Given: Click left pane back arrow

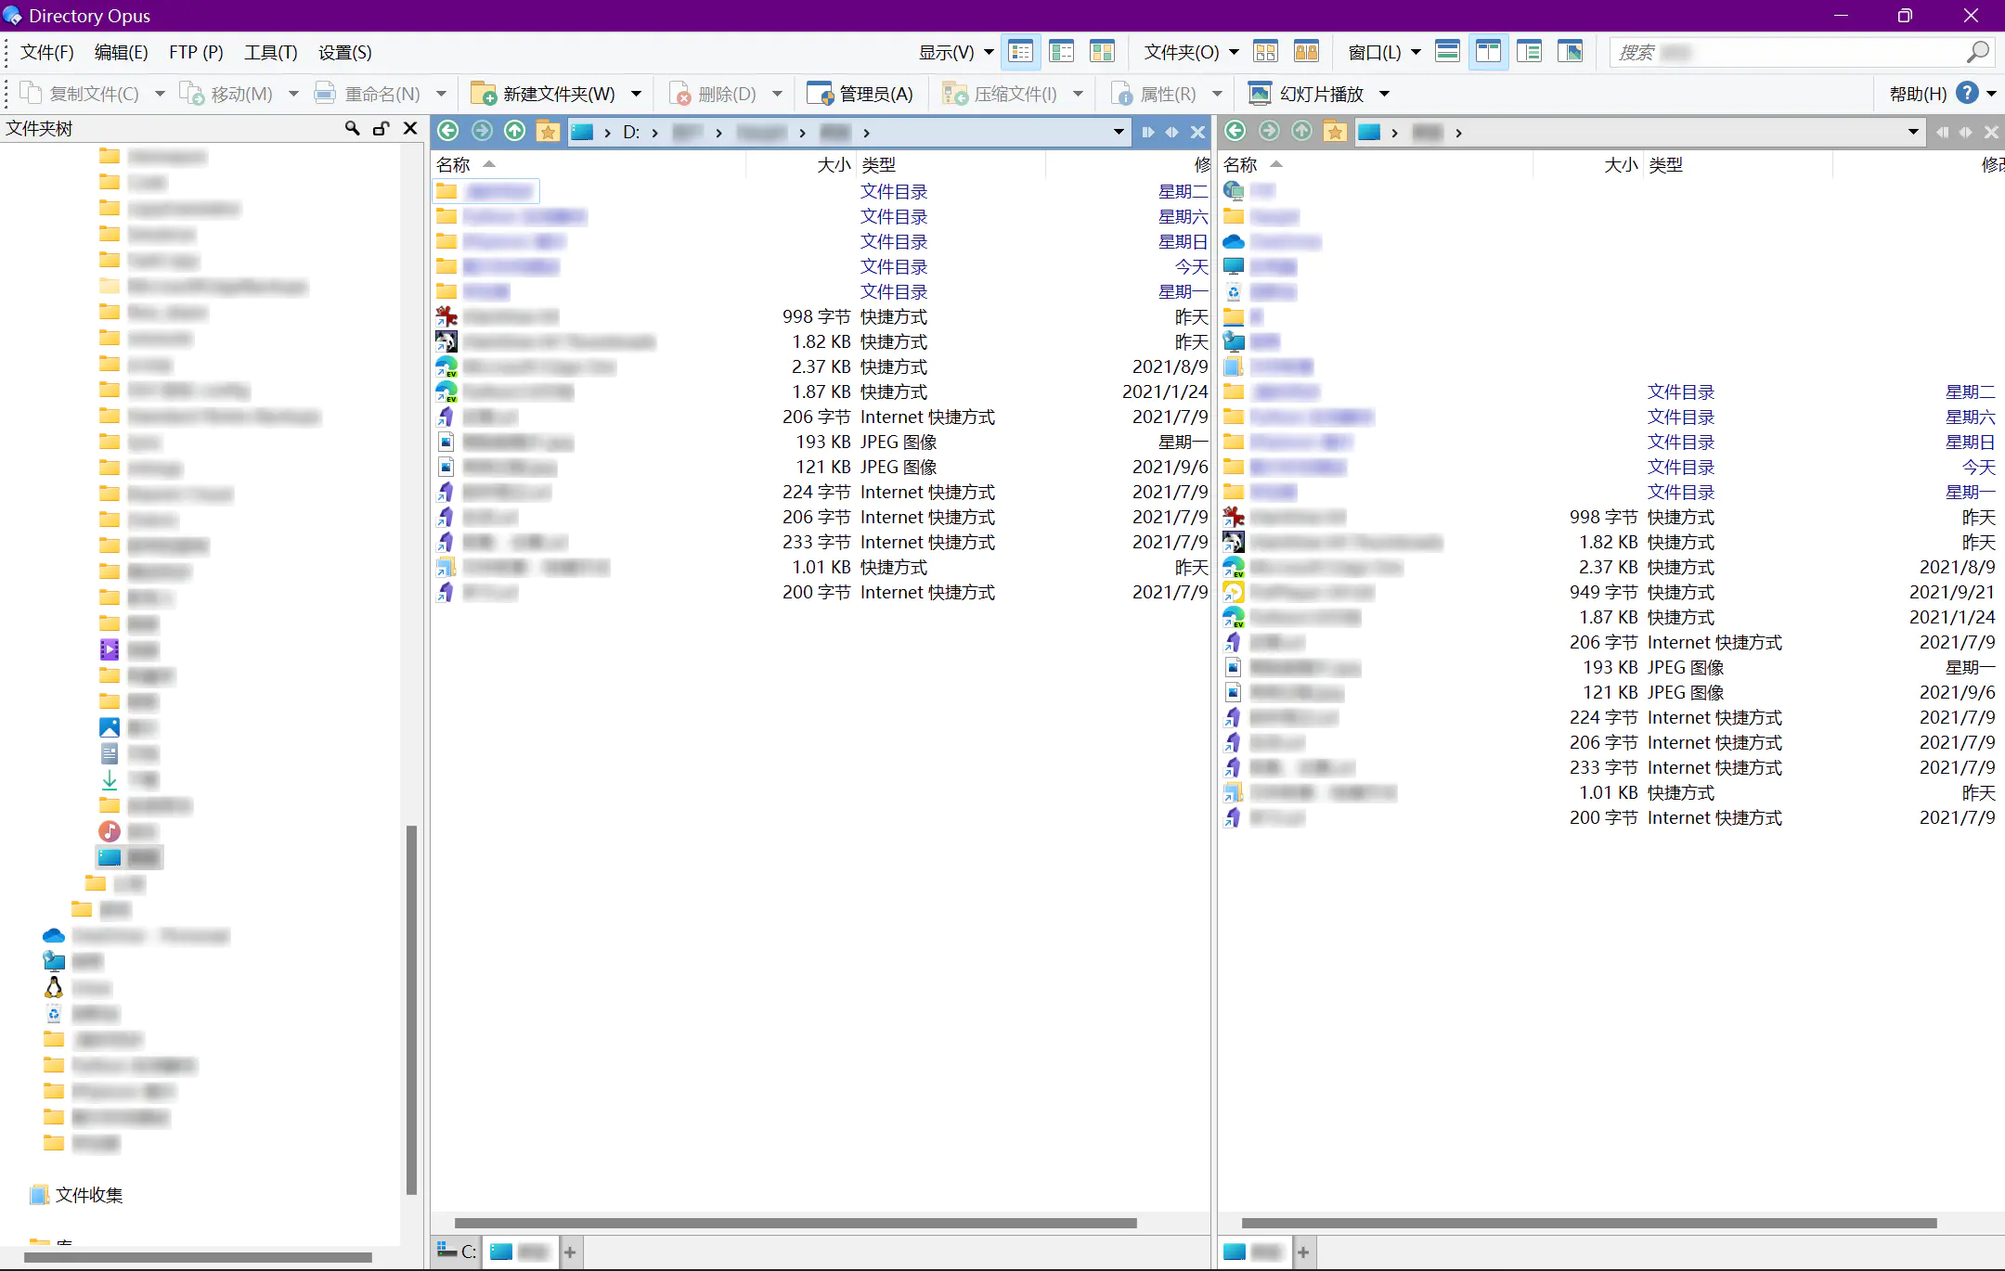Looking at the screenshot, I should tap(448, 132).
